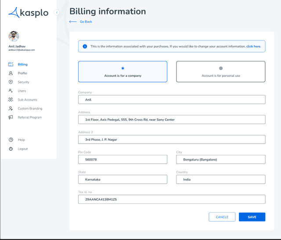Screen dimensions: 281x240
Task: Open the State field showing Karnataka
Action: tap(122, 179)
